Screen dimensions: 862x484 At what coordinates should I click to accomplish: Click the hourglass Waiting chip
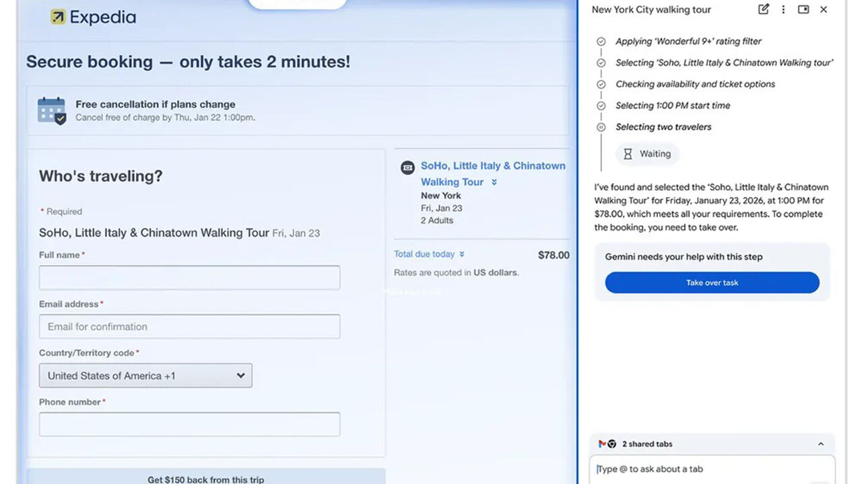pos(646,154)
